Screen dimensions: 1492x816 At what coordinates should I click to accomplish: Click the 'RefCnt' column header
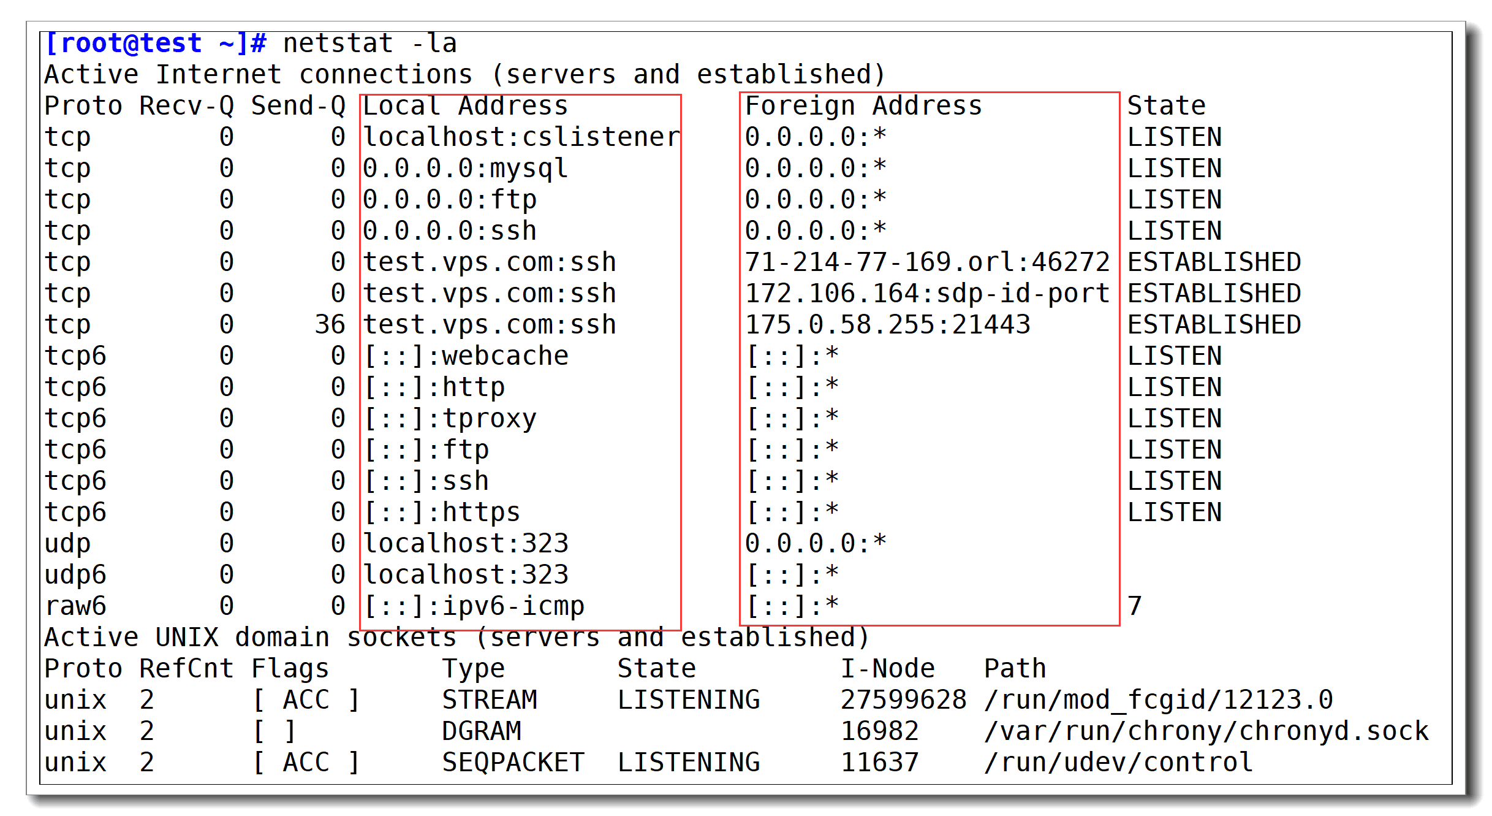(187, 669)
